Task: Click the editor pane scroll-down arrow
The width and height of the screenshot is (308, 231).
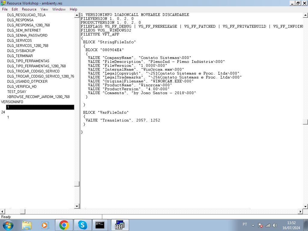Action: [x=306, y=206]
